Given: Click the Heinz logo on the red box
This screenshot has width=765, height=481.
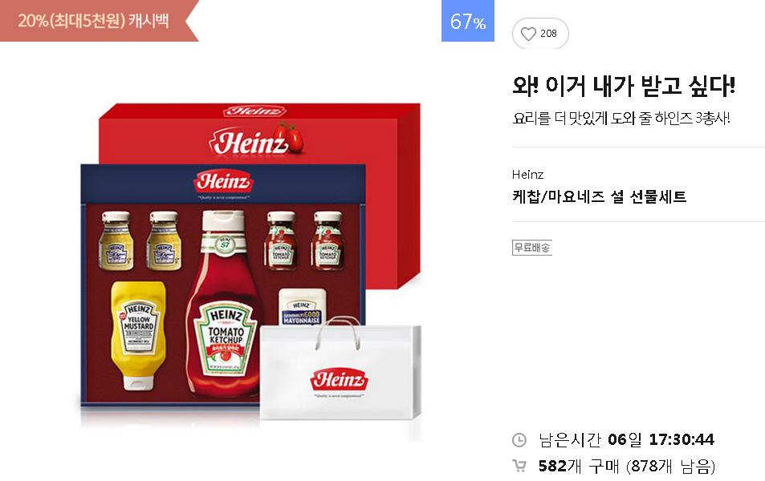Looking at the screenshot, I should (x=250, y=143).
